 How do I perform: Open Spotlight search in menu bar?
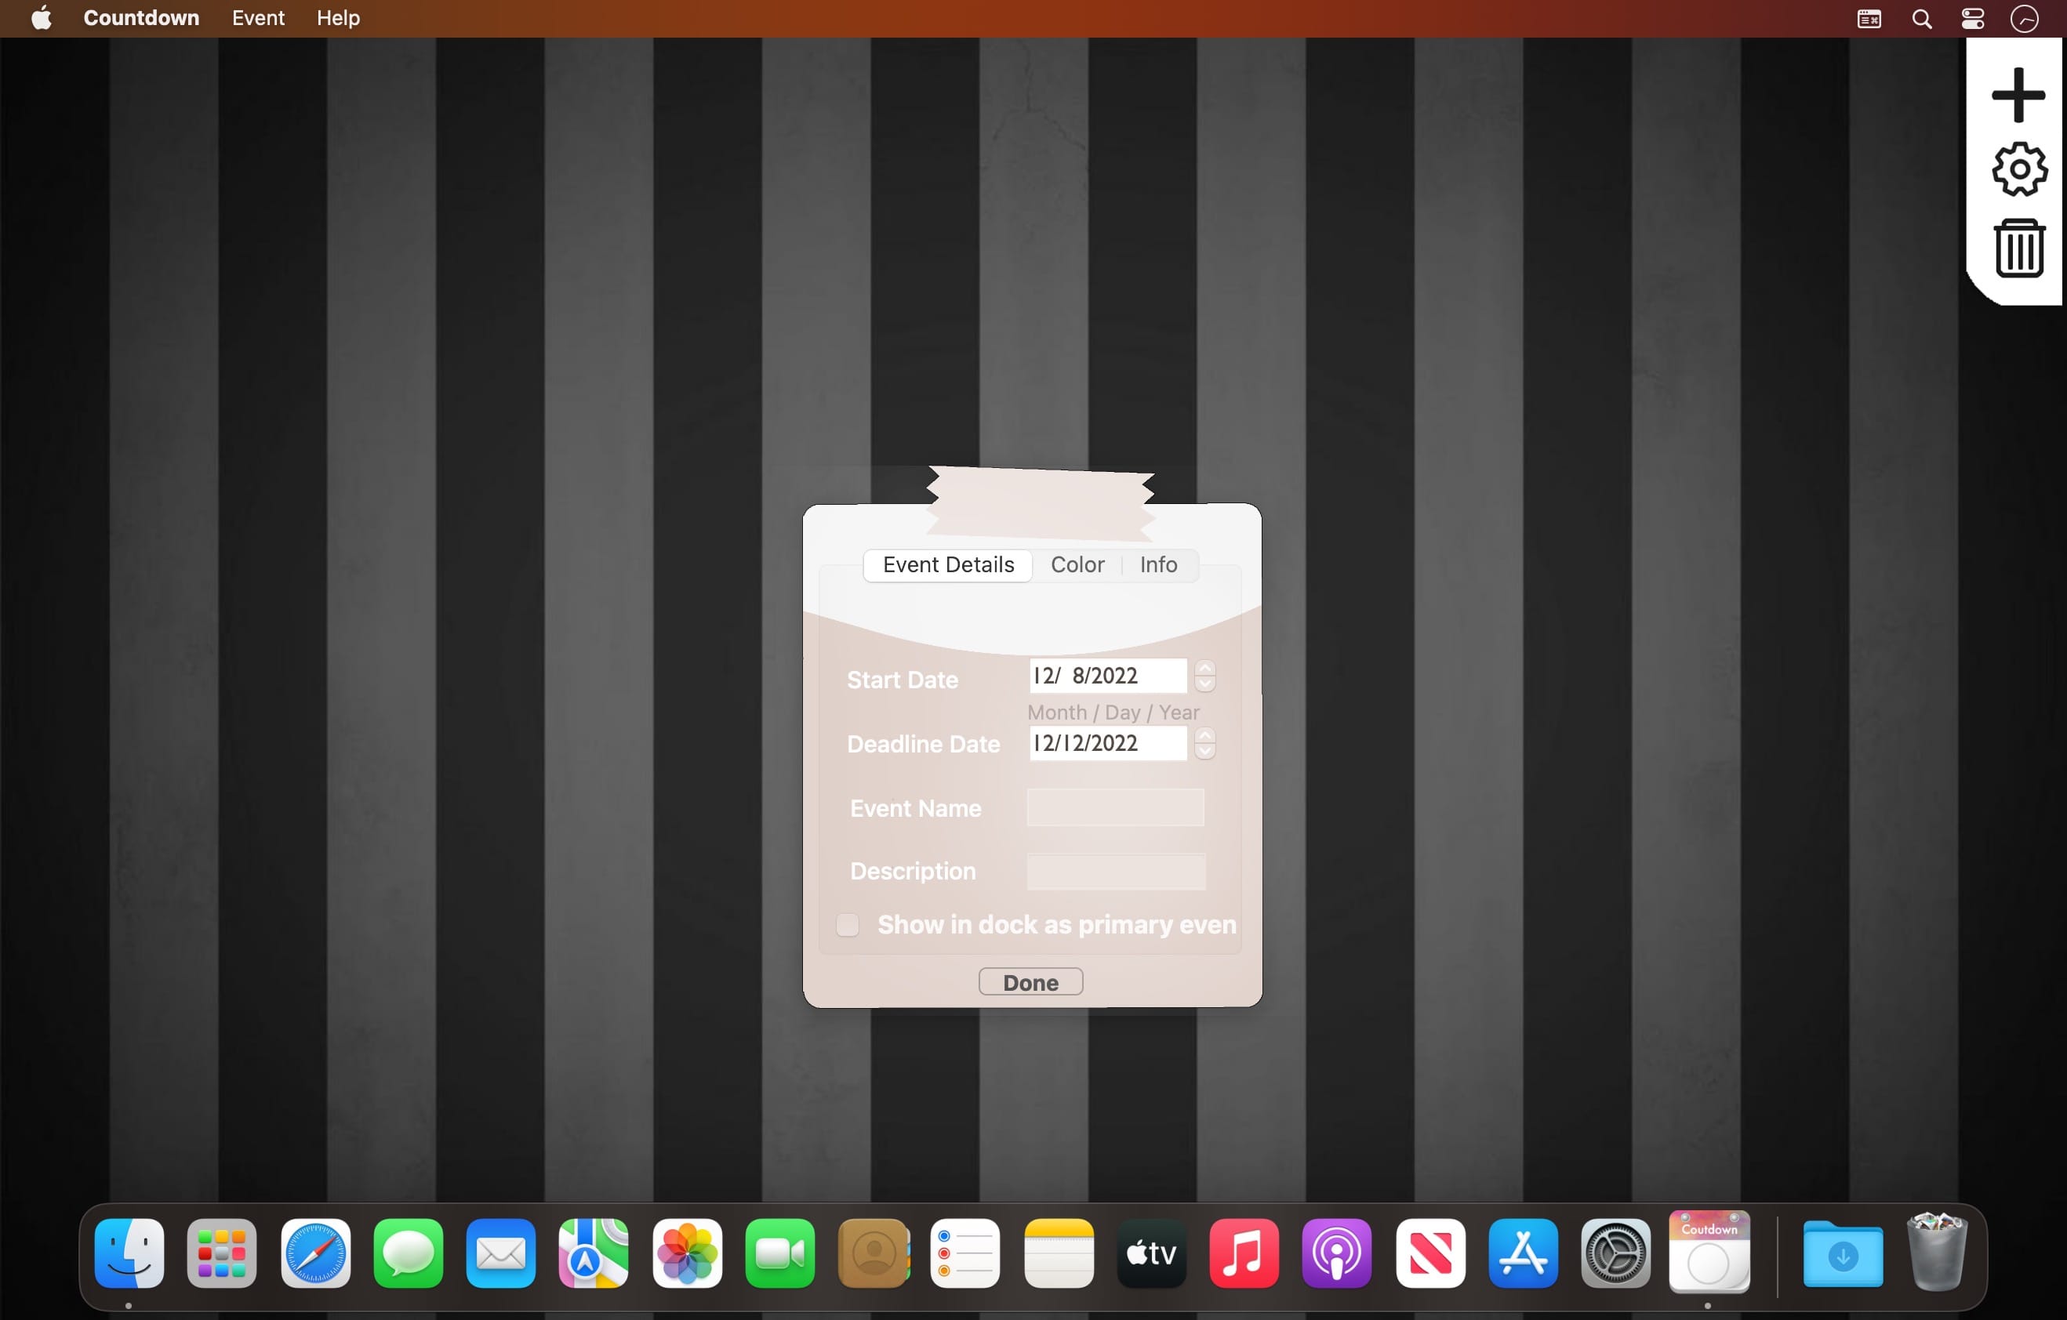(1921, 19)
